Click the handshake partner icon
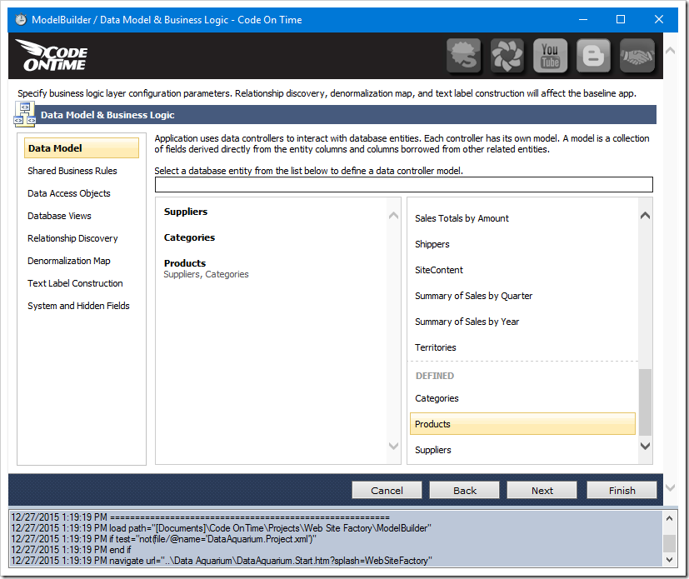The width and height of the screenshot is (689, 579). pos(637,56)
